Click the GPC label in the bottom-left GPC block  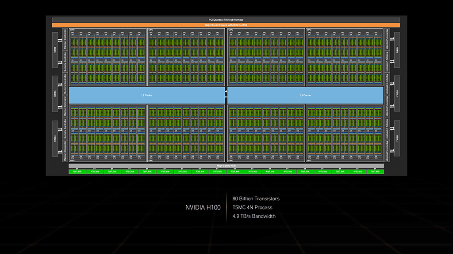(72, 161)
